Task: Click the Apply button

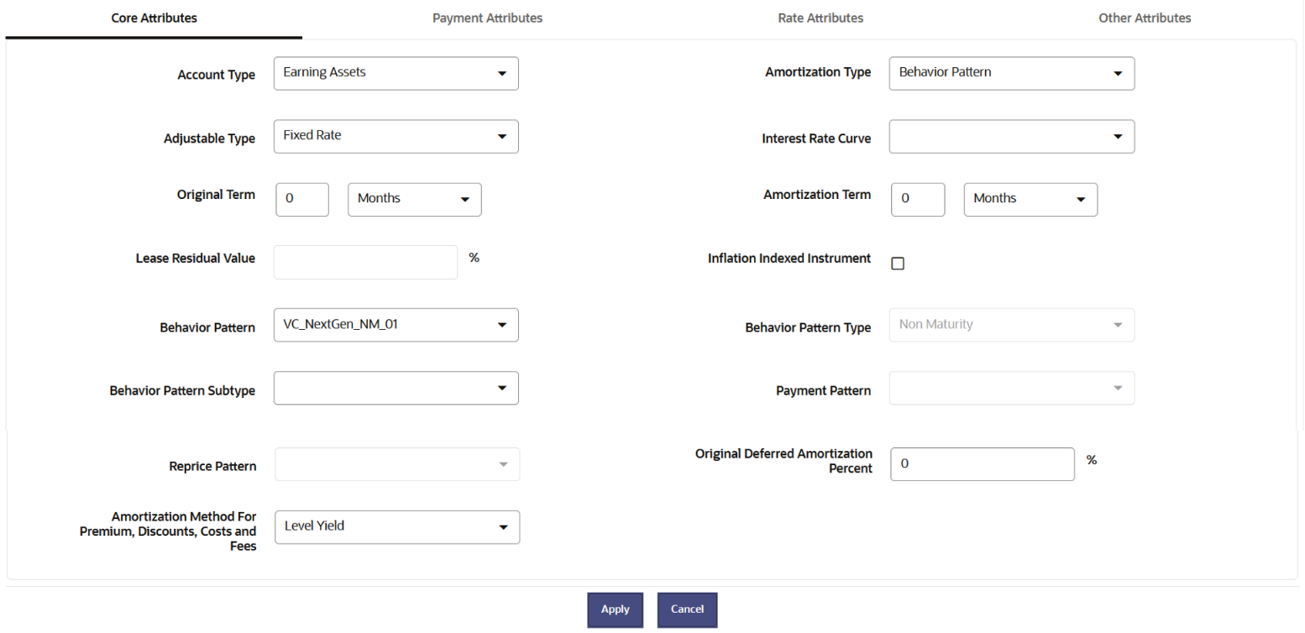Action: click(x=615, y=609)
